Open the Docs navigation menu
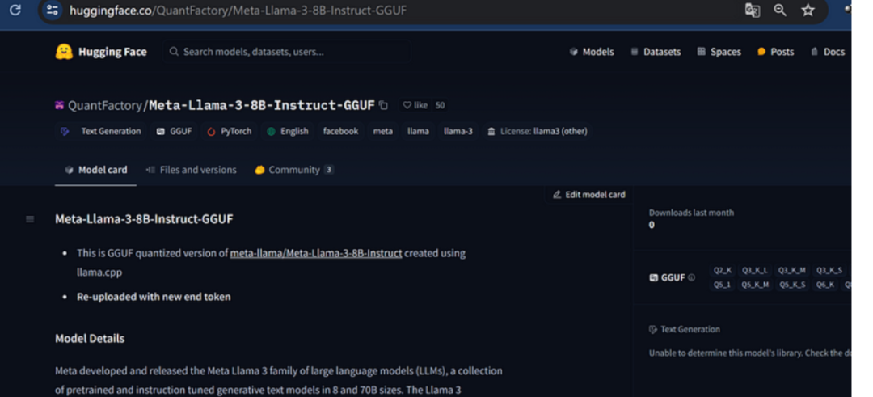The image size is (873, 397). click(x=828, y=52)
